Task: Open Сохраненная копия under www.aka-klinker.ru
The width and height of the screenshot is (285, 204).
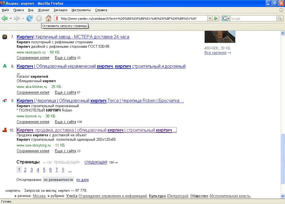Action: [x=33, y=92]
